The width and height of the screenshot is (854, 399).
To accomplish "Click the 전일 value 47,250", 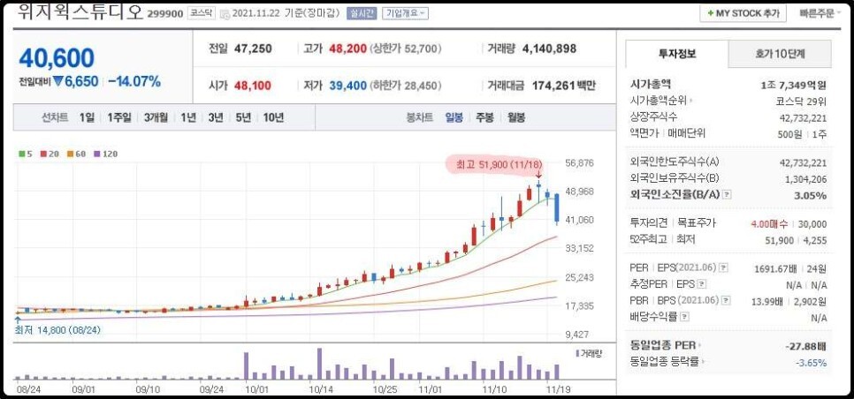I will (253, 49).
